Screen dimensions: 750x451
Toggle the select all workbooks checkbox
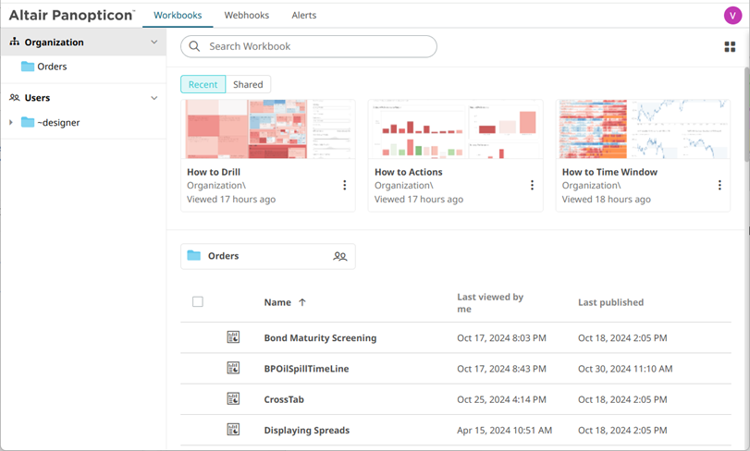point(198,301)
